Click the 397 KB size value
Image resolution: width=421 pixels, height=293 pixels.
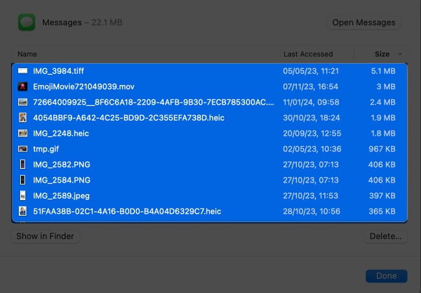tap(382, 196)
